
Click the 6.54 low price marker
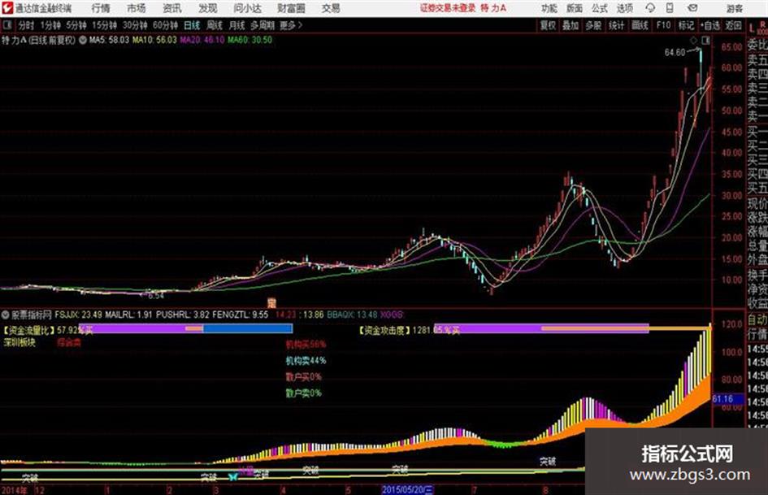click(155, 296)
